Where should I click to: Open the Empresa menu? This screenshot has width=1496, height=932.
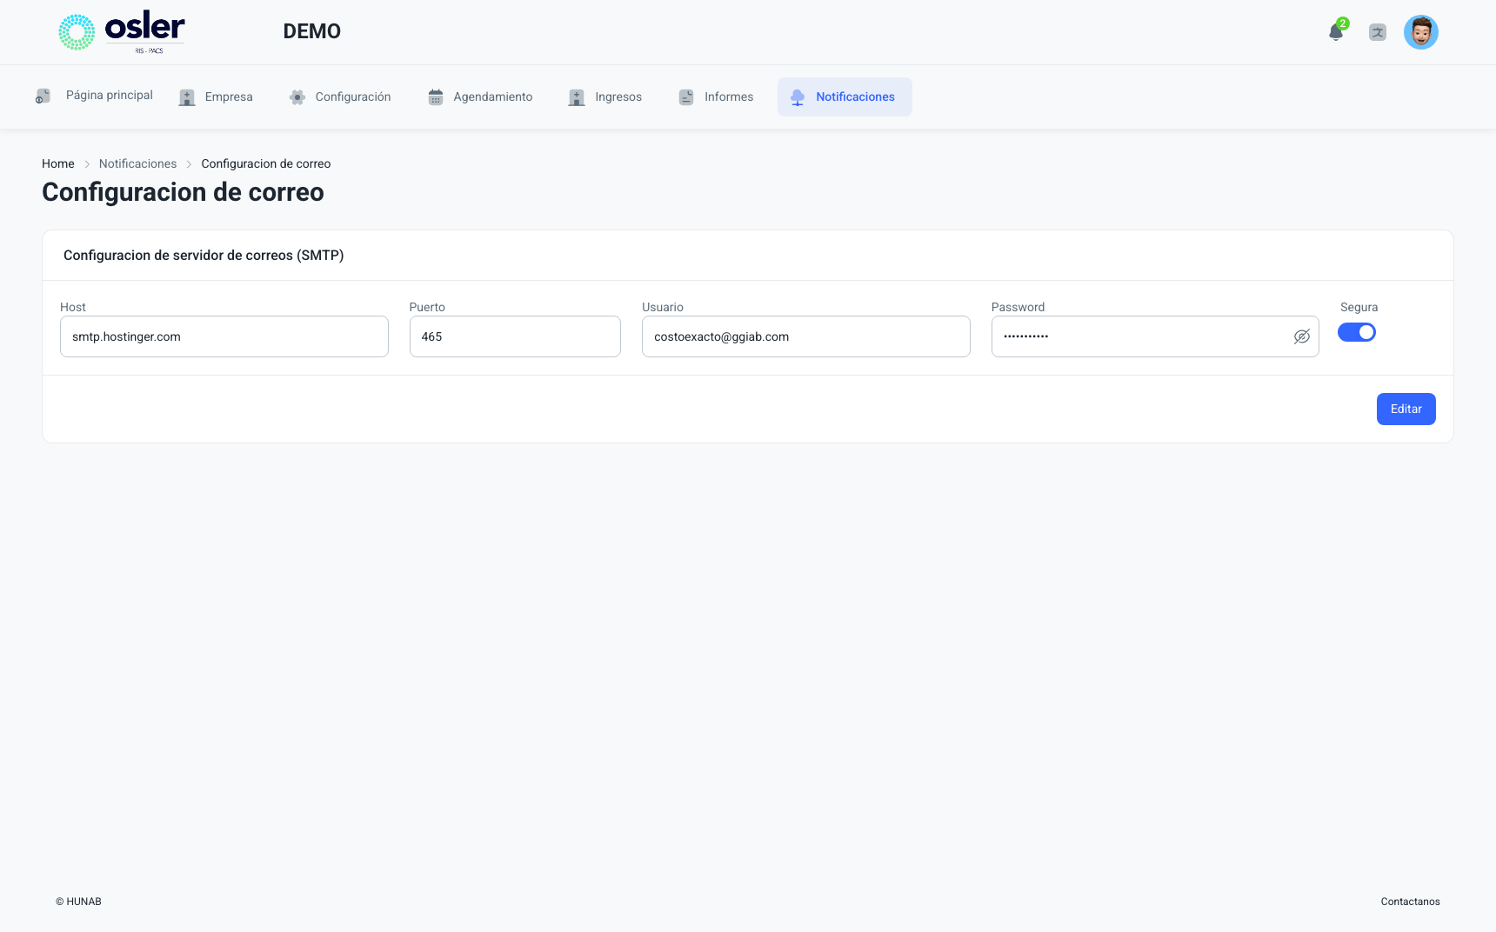[216, 97]
